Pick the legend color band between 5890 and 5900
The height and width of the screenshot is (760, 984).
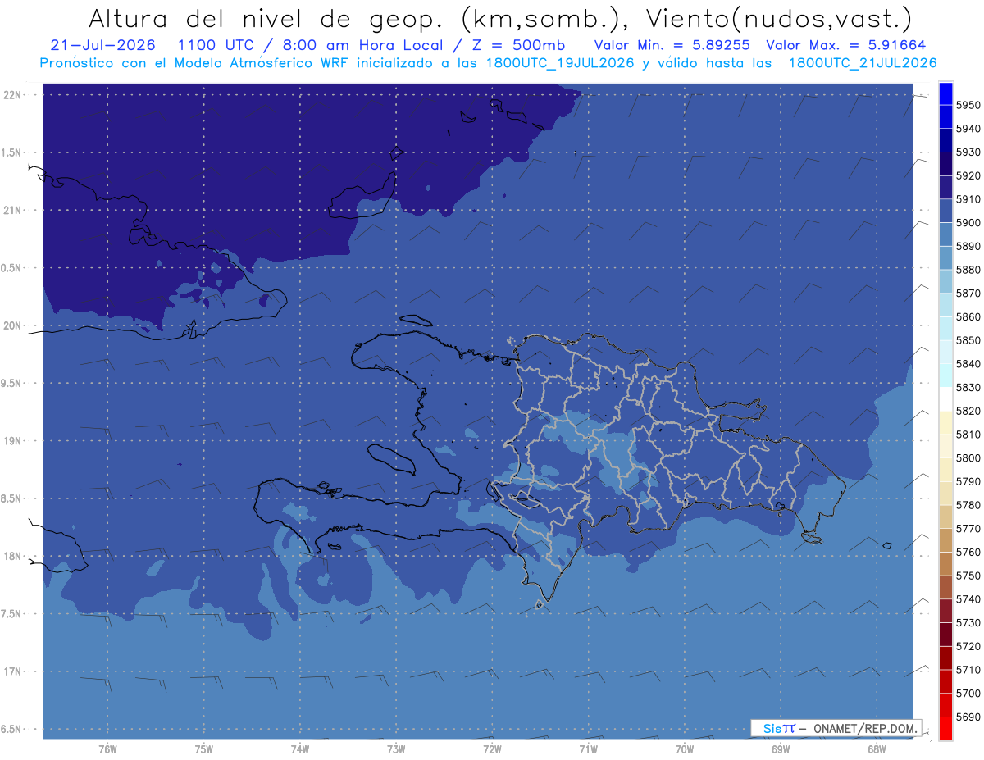[x=945, y=234]
